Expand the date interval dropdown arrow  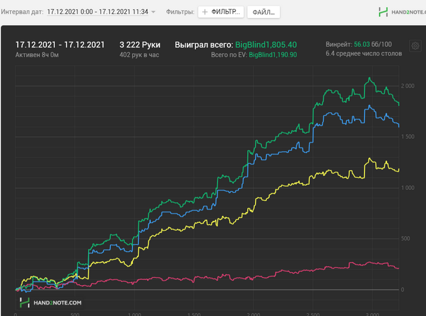click(x=153, y=12)
